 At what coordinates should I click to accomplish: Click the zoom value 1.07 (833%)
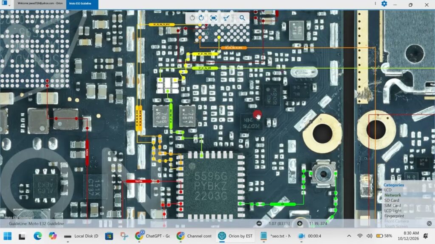pos(279,224)
